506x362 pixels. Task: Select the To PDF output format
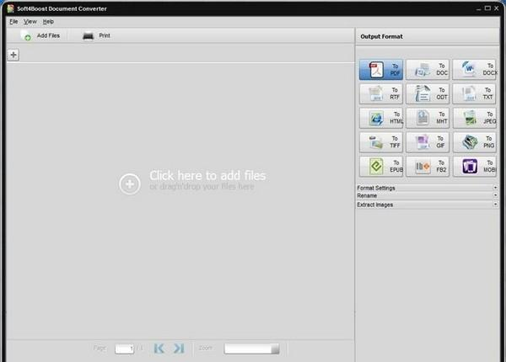pos(381,70)
